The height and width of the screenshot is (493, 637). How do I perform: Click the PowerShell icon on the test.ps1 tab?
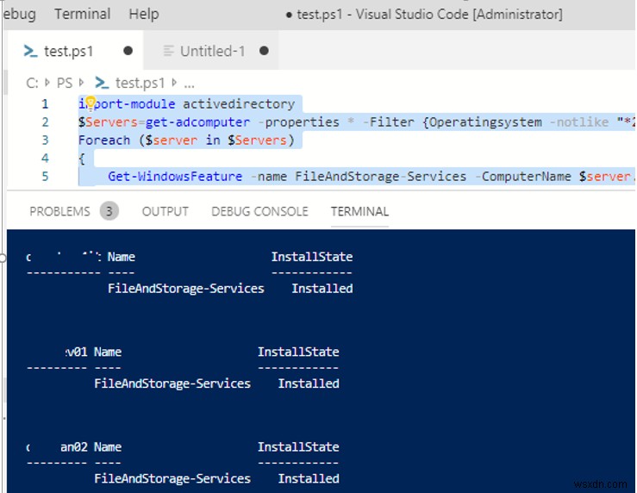click(x=30, y=51)
